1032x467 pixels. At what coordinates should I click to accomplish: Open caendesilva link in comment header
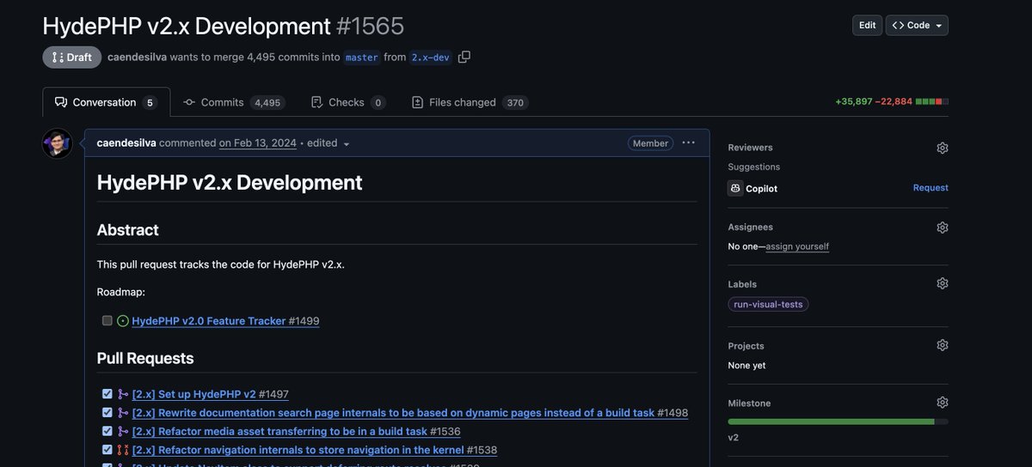pos(126,143)
